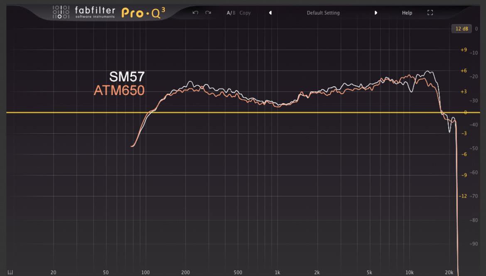Open the Default Setting preset menu

[x=323, y=13]
